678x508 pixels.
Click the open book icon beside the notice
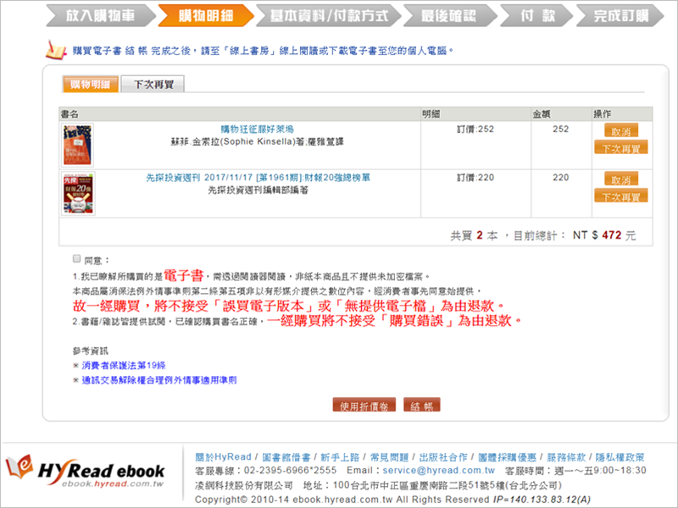click(x=55, y=52)
